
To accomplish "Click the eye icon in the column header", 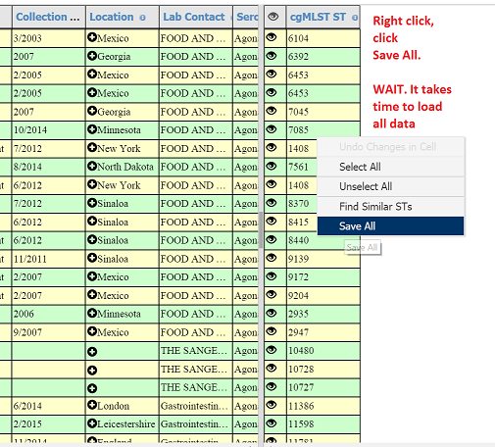I will click(x=273, y=16).
